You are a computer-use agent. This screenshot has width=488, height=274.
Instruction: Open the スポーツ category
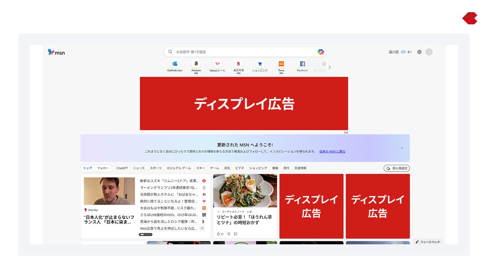(156, 168)
